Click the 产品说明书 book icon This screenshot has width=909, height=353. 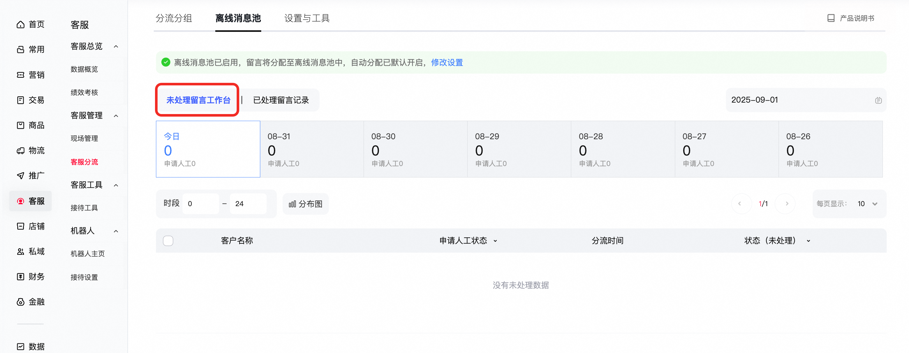click(x=831, y=18)
